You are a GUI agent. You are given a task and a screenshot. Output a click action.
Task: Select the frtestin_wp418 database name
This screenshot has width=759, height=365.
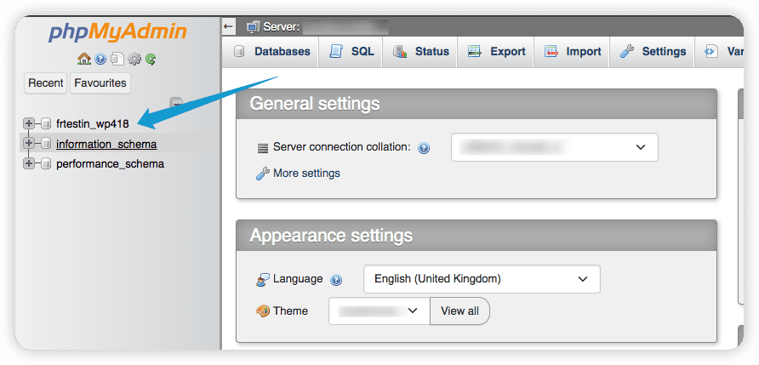coord(92,123)
